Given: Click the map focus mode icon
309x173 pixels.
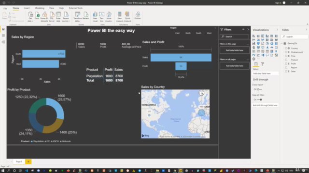Looking at the screenshot, I should (201, 93).
